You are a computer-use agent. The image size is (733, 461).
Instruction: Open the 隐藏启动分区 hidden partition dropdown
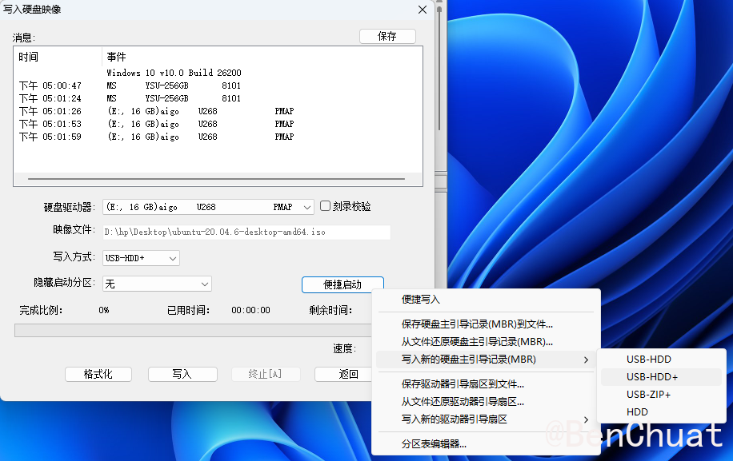(x=206, y=284)
